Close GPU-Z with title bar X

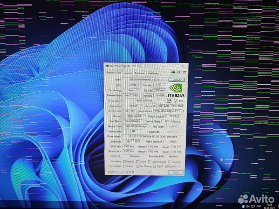183,66
